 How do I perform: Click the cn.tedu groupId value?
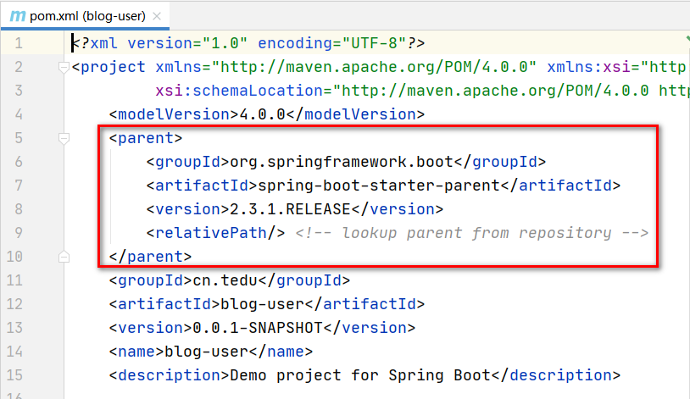225,280
